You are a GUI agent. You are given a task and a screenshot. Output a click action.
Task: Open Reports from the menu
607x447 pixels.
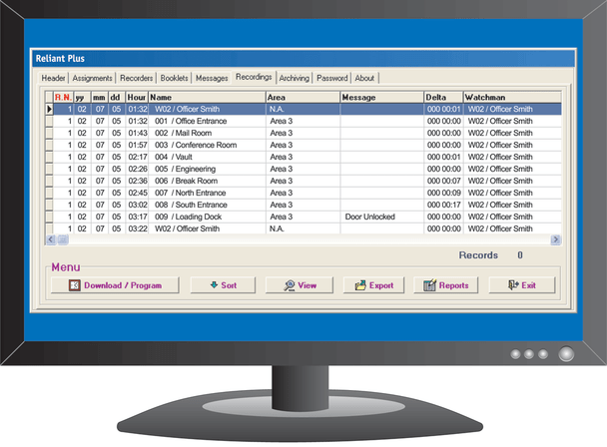pos(446,285)
